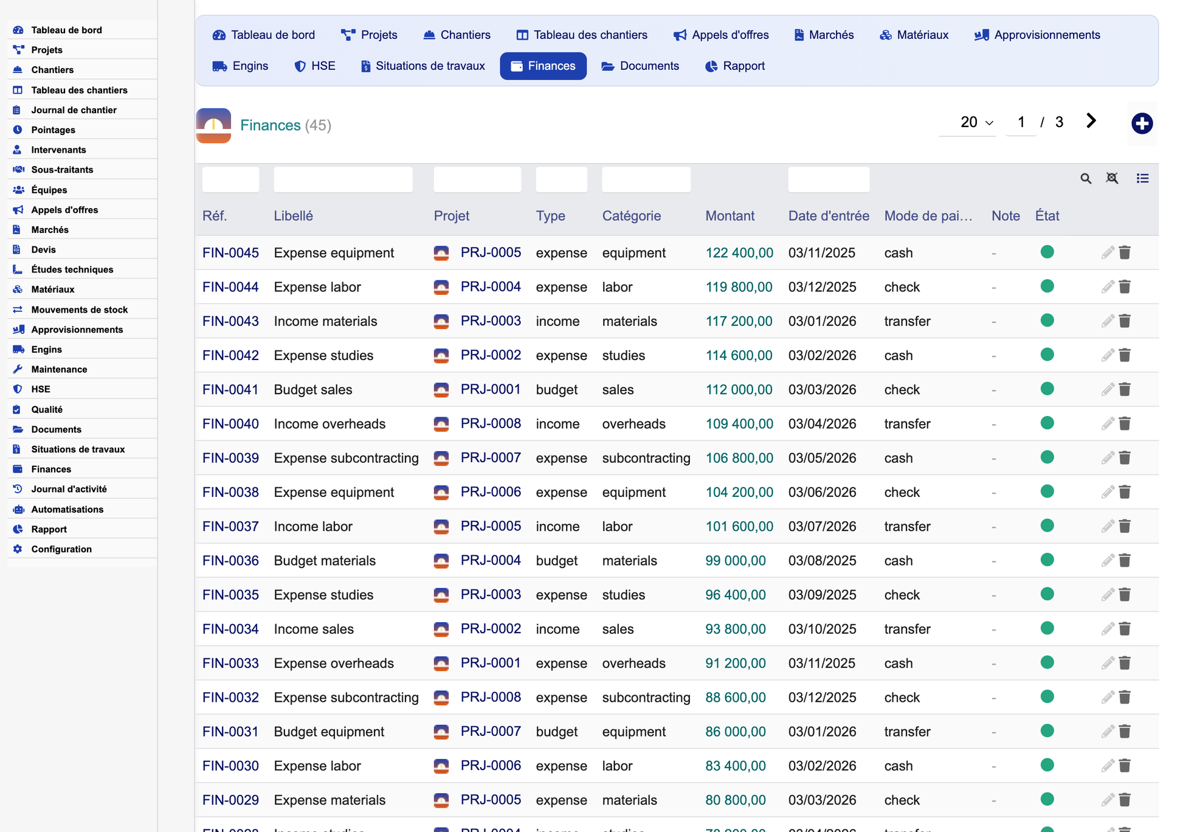Open the Appels d'offres tab

(721, 35)
